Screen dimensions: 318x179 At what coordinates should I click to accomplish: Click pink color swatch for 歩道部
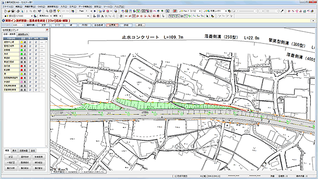tap(21, 82)
